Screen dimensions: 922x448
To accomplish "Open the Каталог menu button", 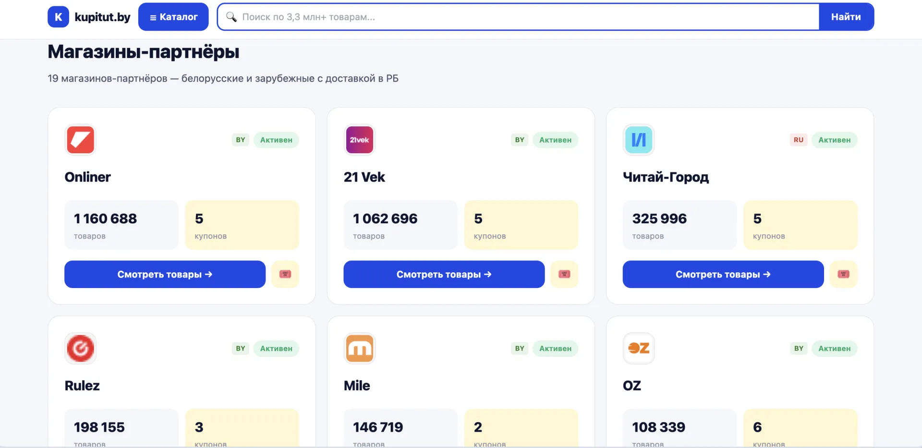I will coord(173,17).
